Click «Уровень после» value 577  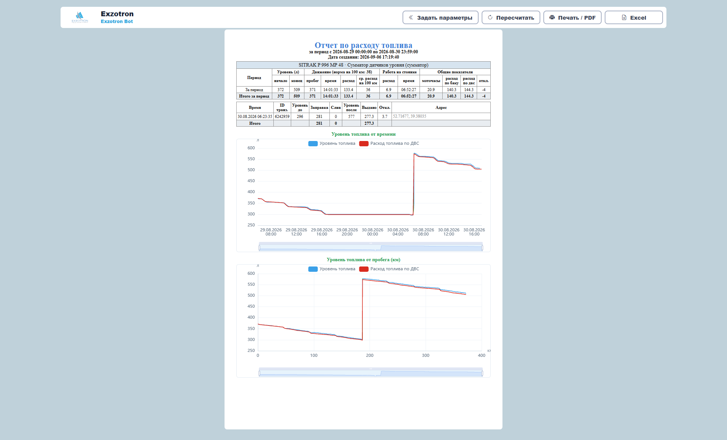(351, 117)
